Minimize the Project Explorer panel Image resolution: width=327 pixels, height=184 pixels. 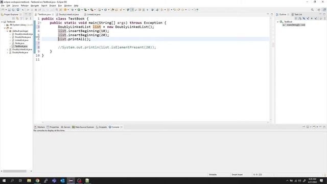[x=26, y=14]
